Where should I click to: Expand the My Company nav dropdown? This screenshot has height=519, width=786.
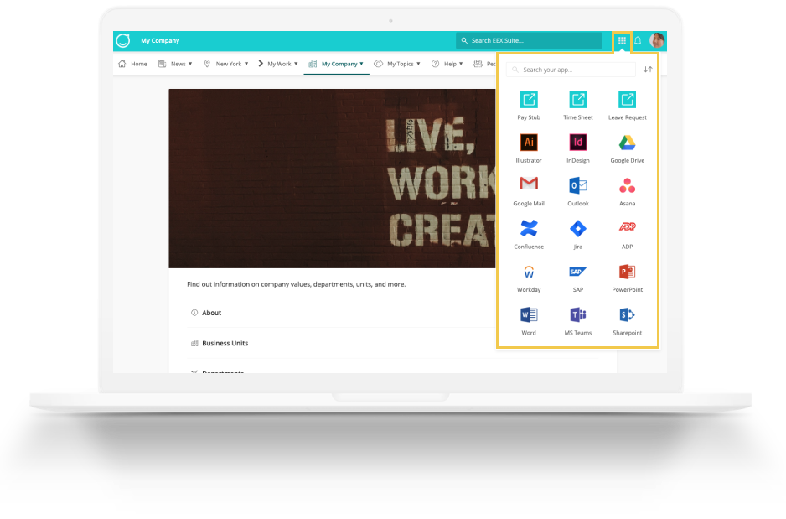336,64
